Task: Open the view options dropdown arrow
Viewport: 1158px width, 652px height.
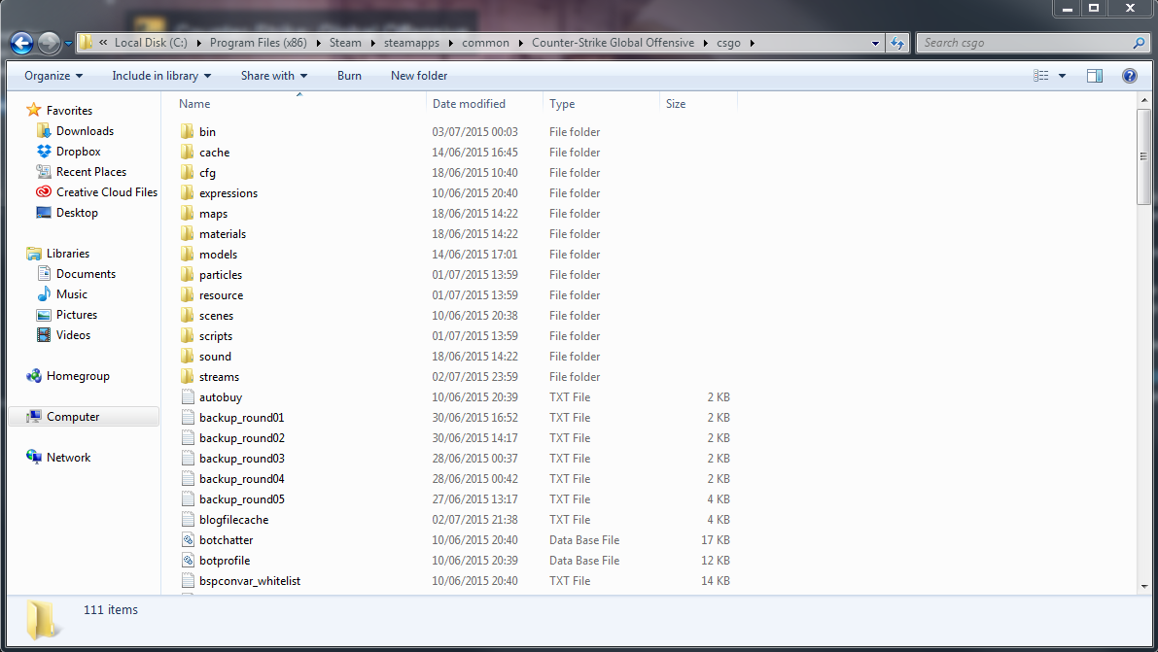Action: point(1062,76)
